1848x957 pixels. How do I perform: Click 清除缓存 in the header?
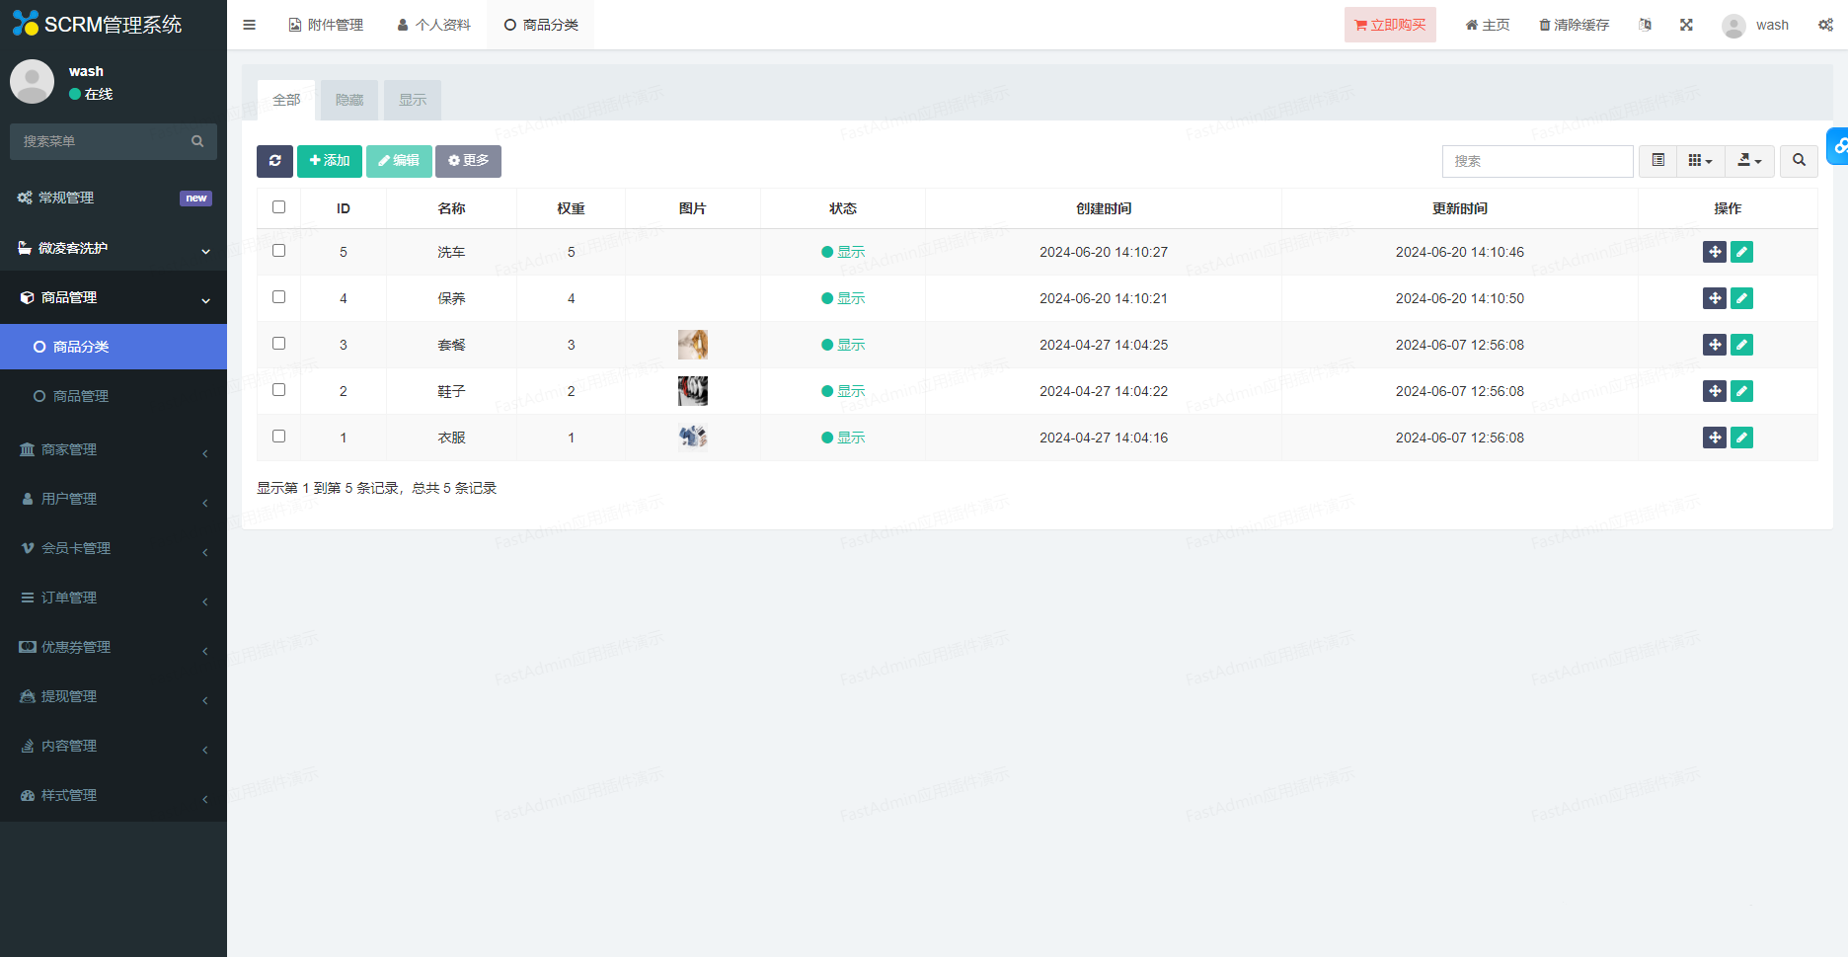tap(1574, 25)
